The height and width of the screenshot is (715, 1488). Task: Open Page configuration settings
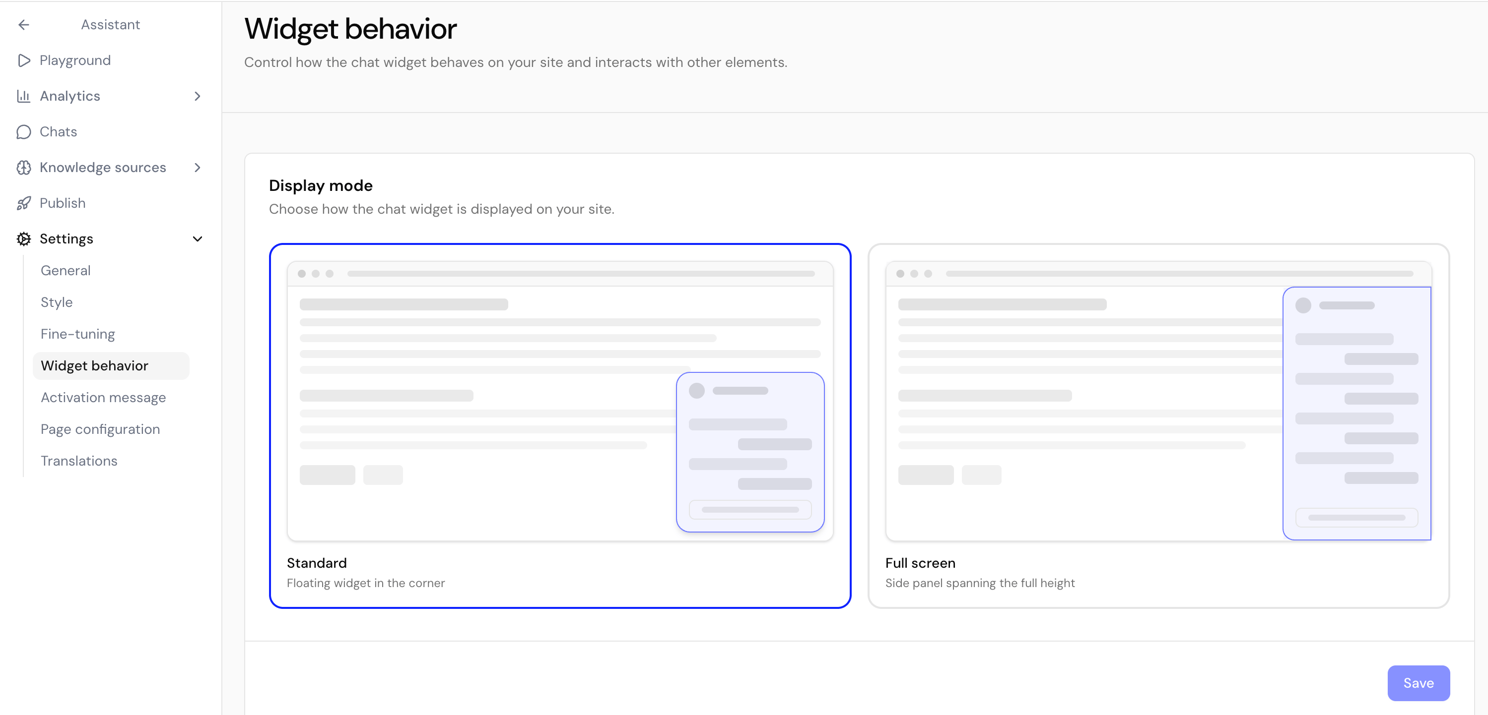101,429
